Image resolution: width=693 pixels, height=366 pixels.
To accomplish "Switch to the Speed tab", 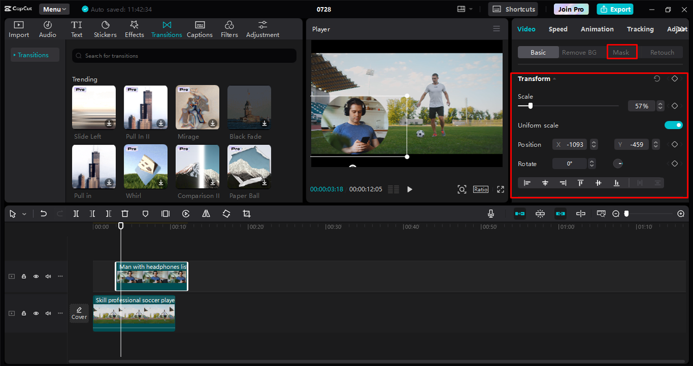I will click(558, 29).
